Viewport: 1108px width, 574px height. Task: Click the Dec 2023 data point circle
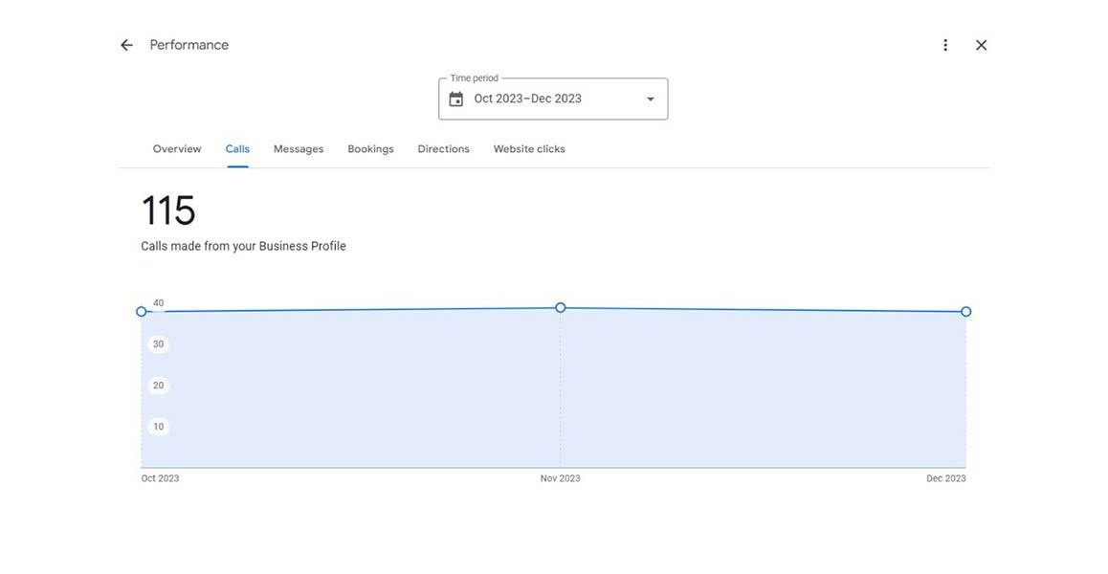click(x=966, y=312)
